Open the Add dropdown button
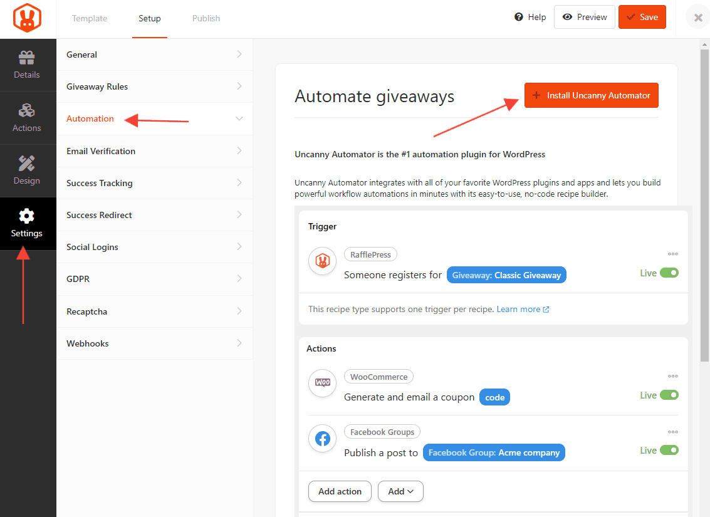 [400, 491]
